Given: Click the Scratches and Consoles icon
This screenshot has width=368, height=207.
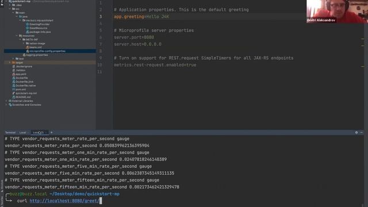Looking at the screenshot, I should tap(10, 105).
